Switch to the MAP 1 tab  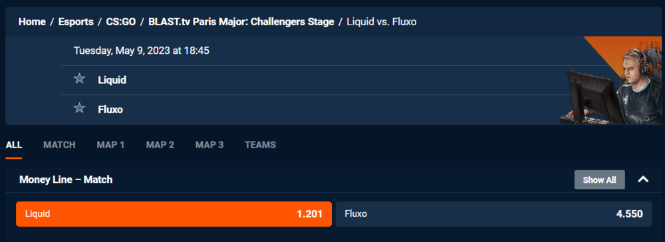tap(110, 145)
